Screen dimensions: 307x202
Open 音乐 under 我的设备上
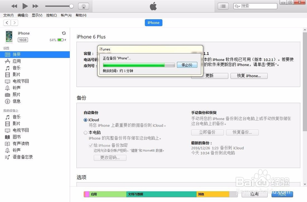point(35,117)
